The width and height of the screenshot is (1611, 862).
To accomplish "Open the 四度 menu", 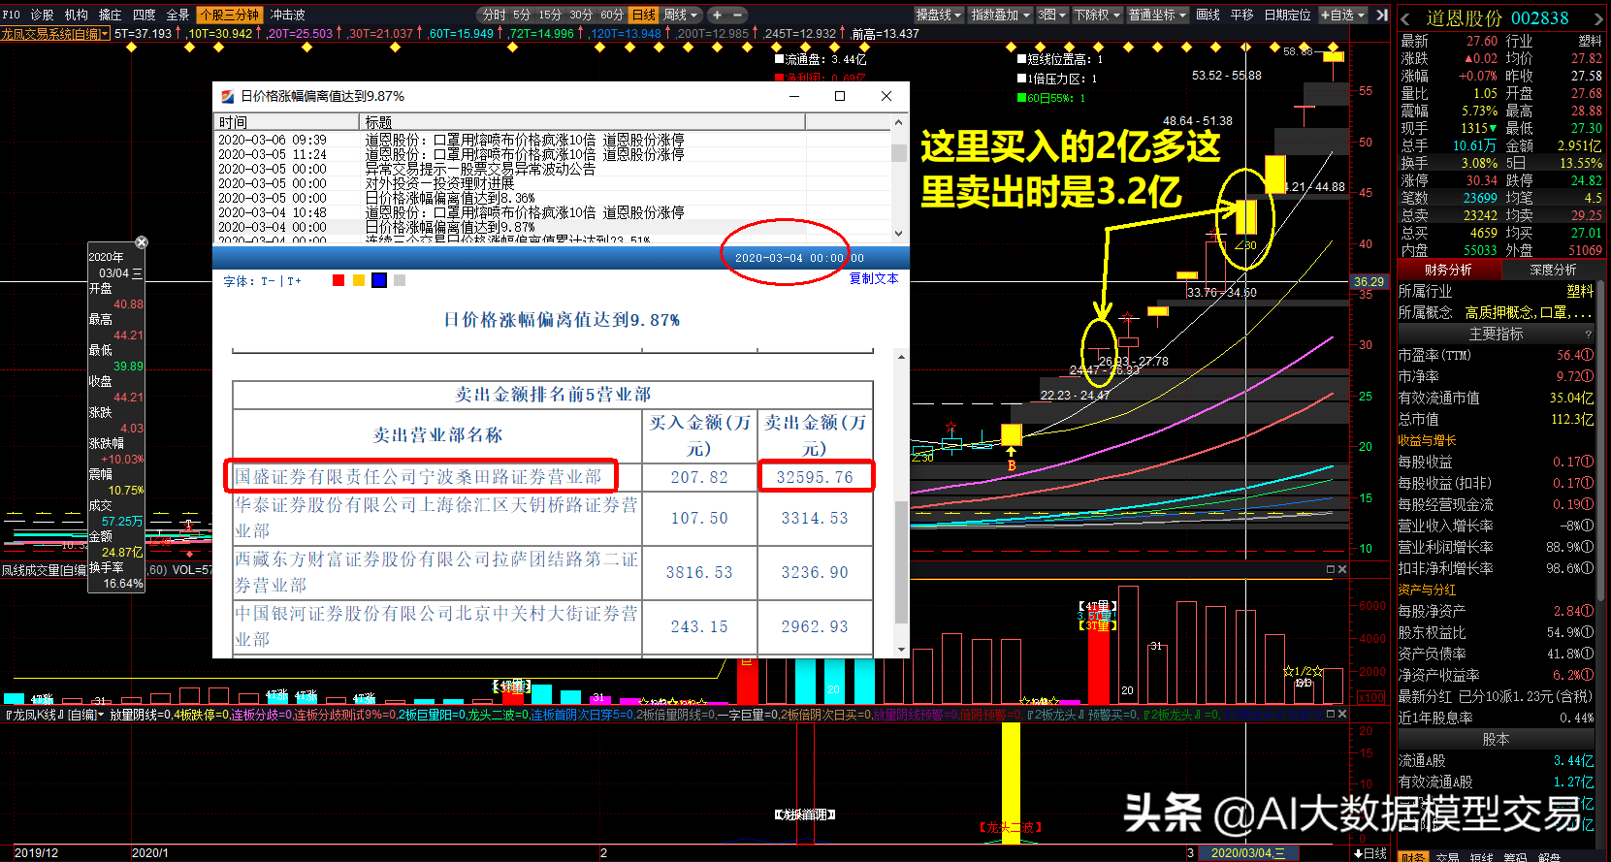I will tap(144, 15).
